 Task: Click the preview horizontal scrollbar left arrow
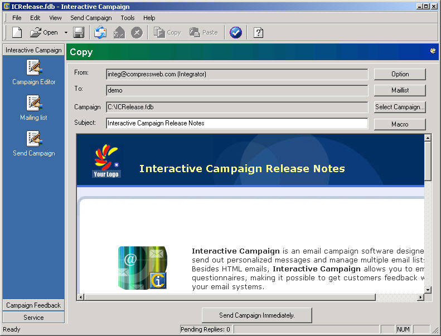tap(80, 297)
